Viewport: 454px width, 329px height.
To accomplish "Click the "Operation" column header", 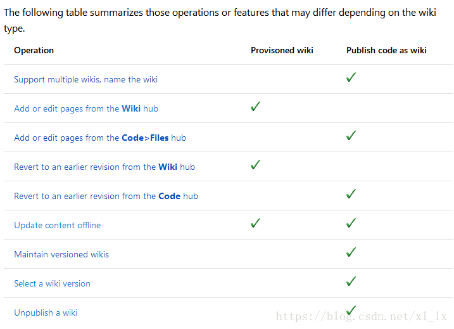I will click(34, 50).
